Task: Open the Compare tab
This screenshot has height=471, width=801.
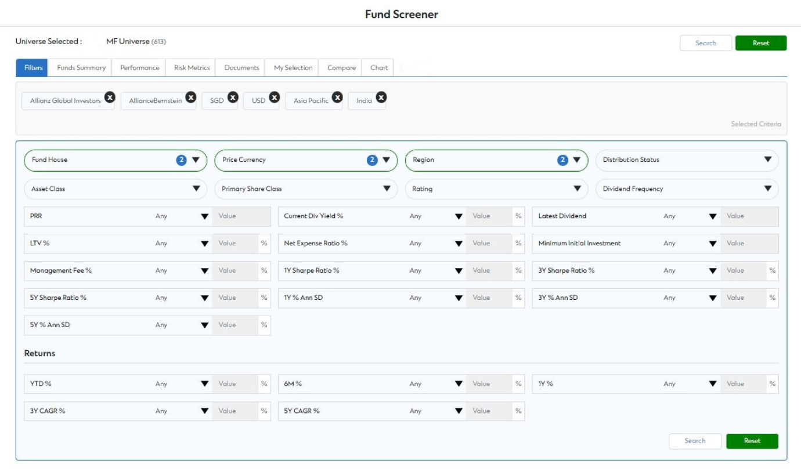Action: click(341, 68)
